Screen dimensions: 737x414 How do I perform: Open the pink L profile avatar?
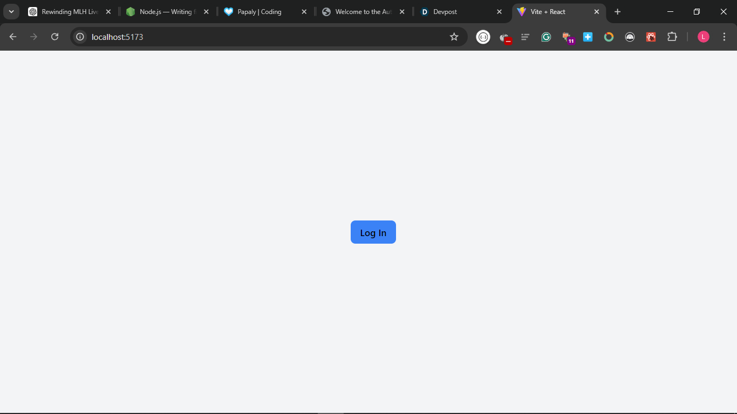click(703, 37)
